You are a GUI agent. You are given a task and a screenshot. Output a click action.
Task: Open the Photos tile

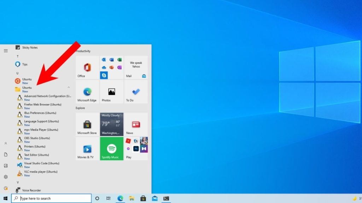tap(111, 92)
